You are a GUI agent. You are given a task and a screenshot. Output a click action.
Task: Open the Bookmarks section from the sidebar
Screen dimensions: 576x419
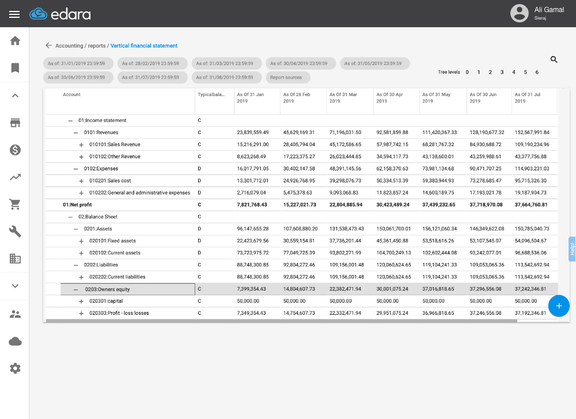[15, 67]
